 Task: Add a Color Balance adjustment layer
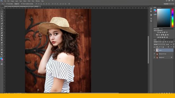[159, 35]
